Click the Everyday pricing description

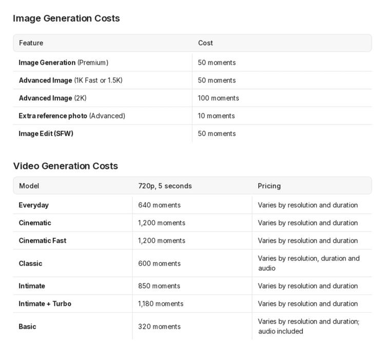pos(307,205)
